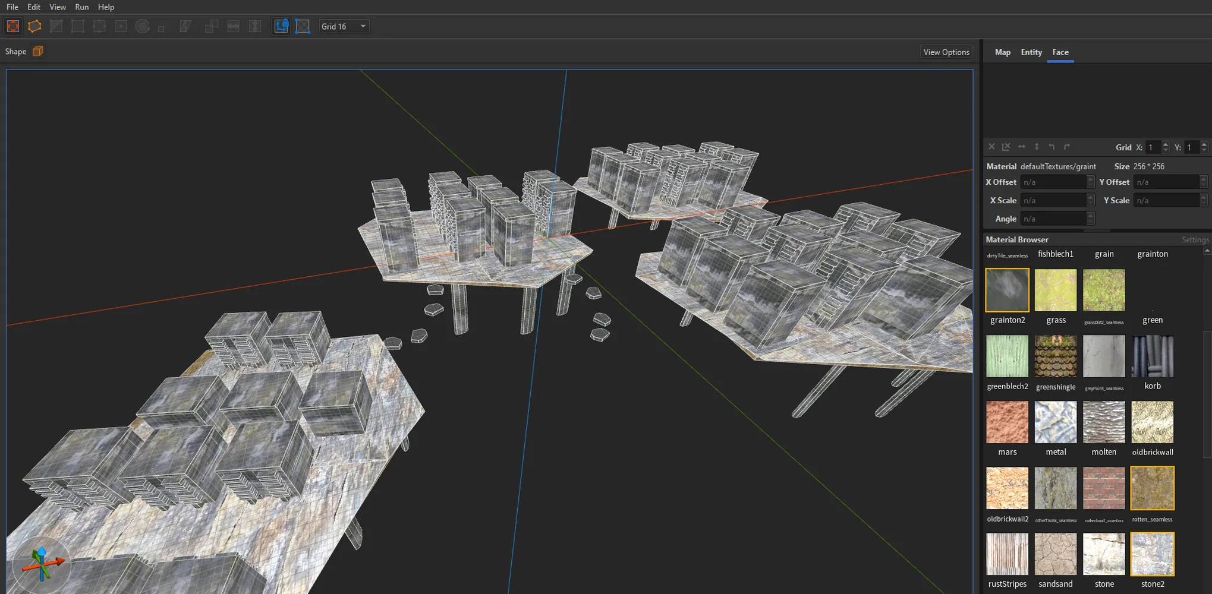This screenshot has height=594, width=1212.
Task: Select the redbrickwall_seamless material thumbnail
Action: [x=1104, y=488]
